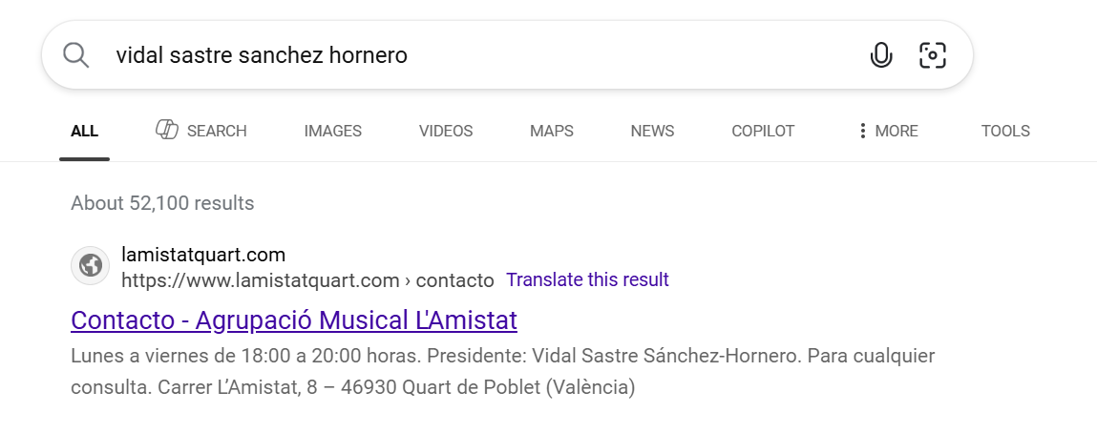Select the ALL tab
This screenshot has height=433, width=1097.
[84, 131]
